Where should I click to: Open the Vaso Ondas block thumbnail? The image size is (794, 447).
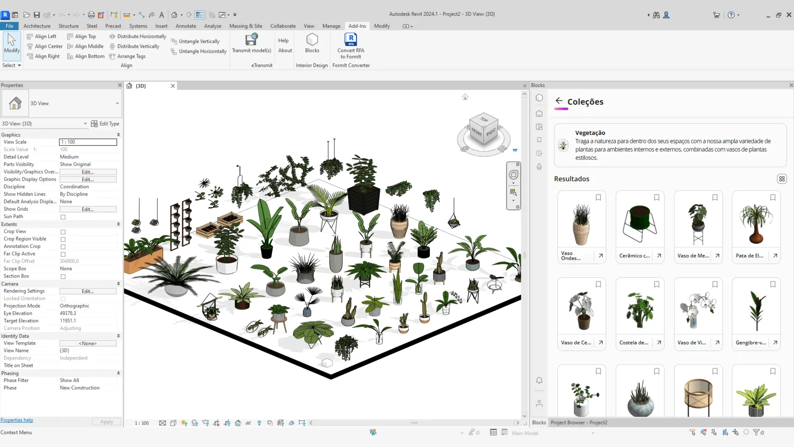pyautogui.click(x=581, y=219)
